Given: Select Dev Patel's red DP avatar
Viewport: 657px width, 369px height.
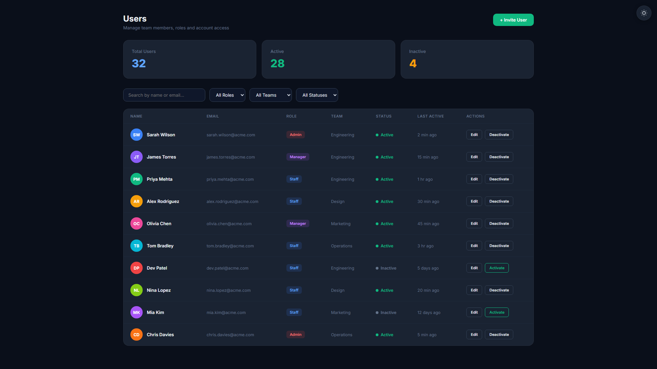Looking at the screenshot, I should click(137, 268).
